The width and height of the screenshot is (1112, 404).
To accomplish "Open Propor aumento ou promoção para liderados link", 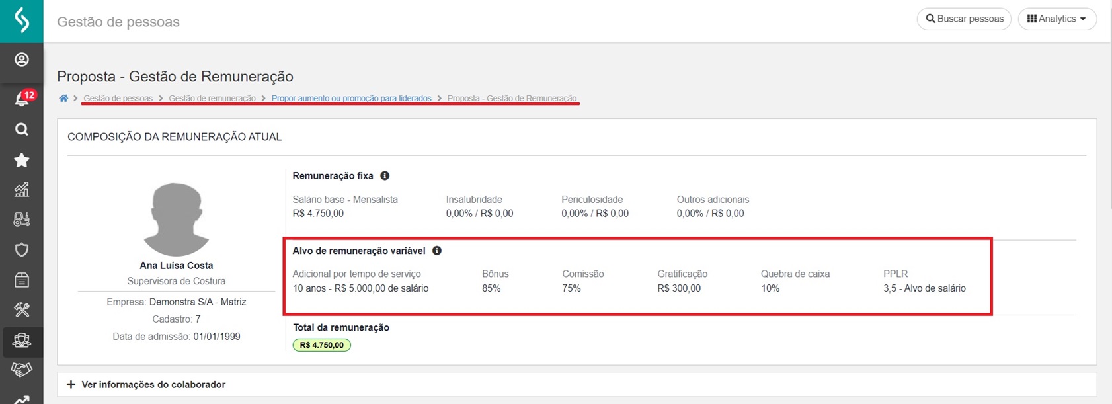I will [351, 99].
